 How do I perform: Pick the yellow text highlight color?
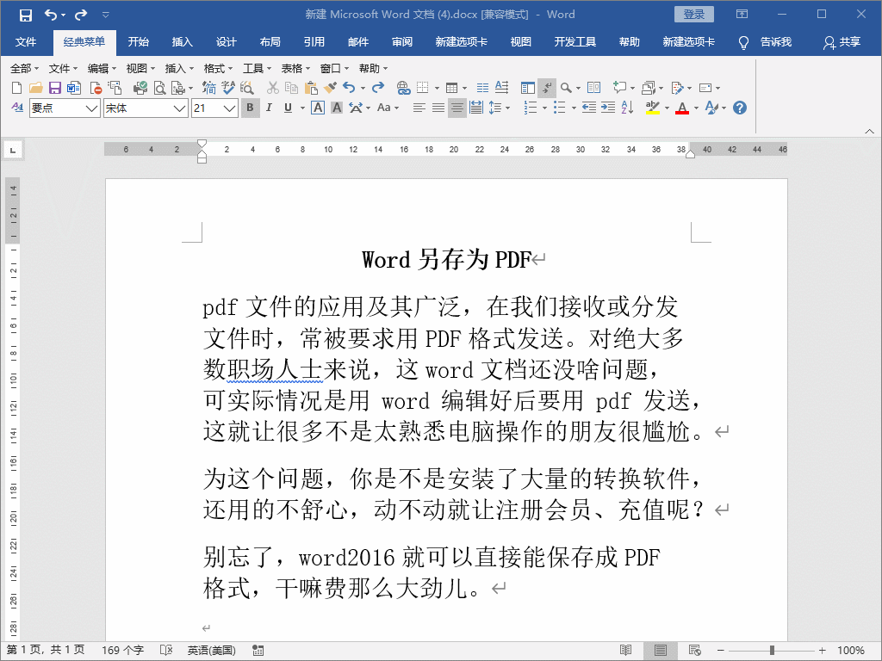pos(653,108)
